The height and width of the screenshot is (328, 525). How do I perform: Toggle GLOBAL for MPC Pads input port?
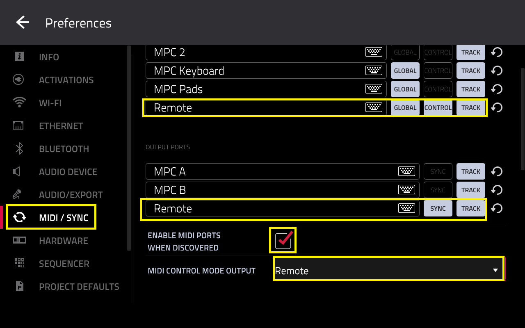(405, 89)
